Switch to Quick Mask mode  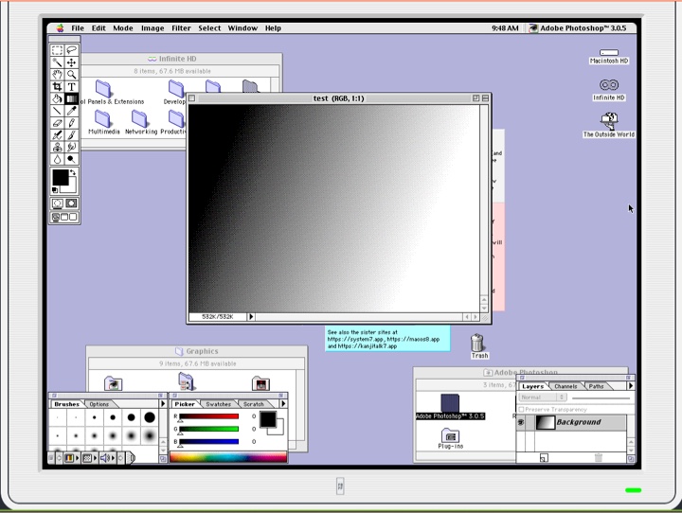pyautogui.click(x=72, y=203)
